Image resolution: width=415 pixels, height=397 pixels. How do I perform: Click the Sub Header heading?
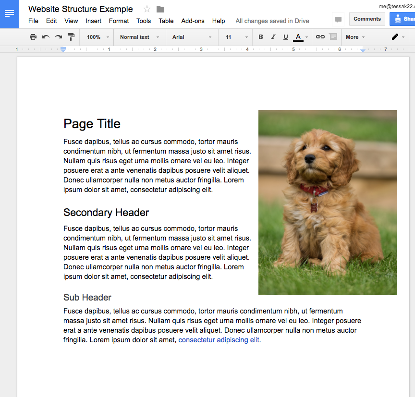tap(87, 297)
